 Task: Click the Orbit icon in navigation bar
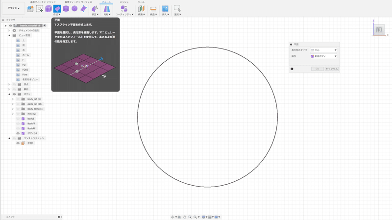[x=172, y=217]
